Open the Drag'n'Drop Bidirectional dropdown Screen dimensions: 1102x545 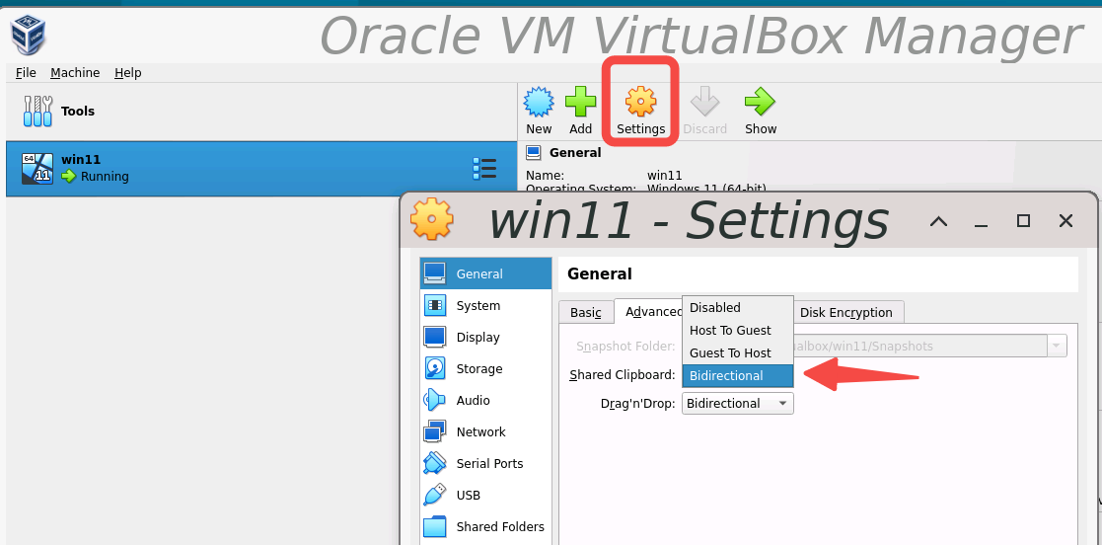tap(738, 403)
